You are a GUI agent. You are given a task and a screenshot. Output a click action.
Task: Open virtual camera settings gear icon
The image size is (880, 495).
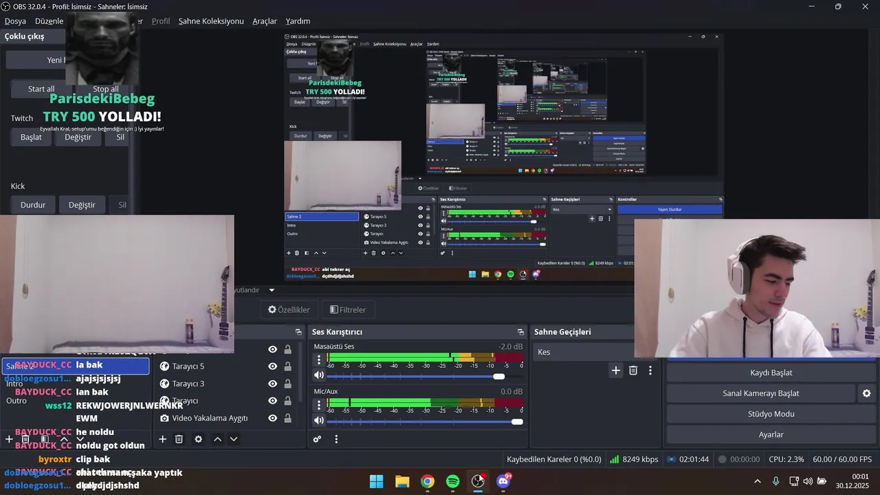(866, 393)
